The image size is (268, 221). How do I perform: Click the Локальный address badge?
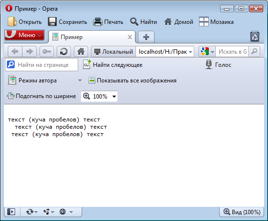point(113,52)
